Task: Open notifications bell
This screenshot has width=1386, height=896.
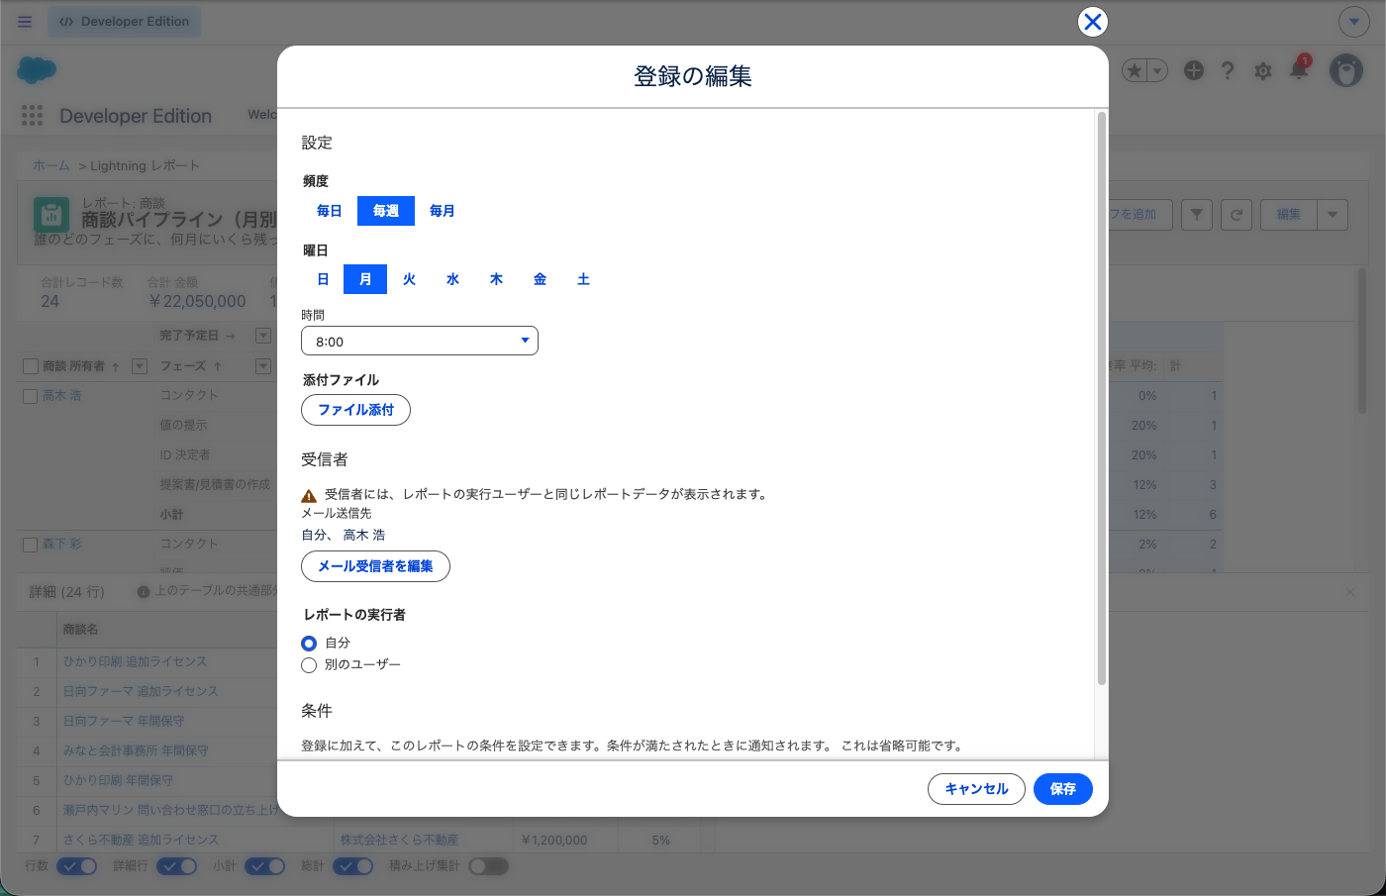Action: (x=1299, y=70)
